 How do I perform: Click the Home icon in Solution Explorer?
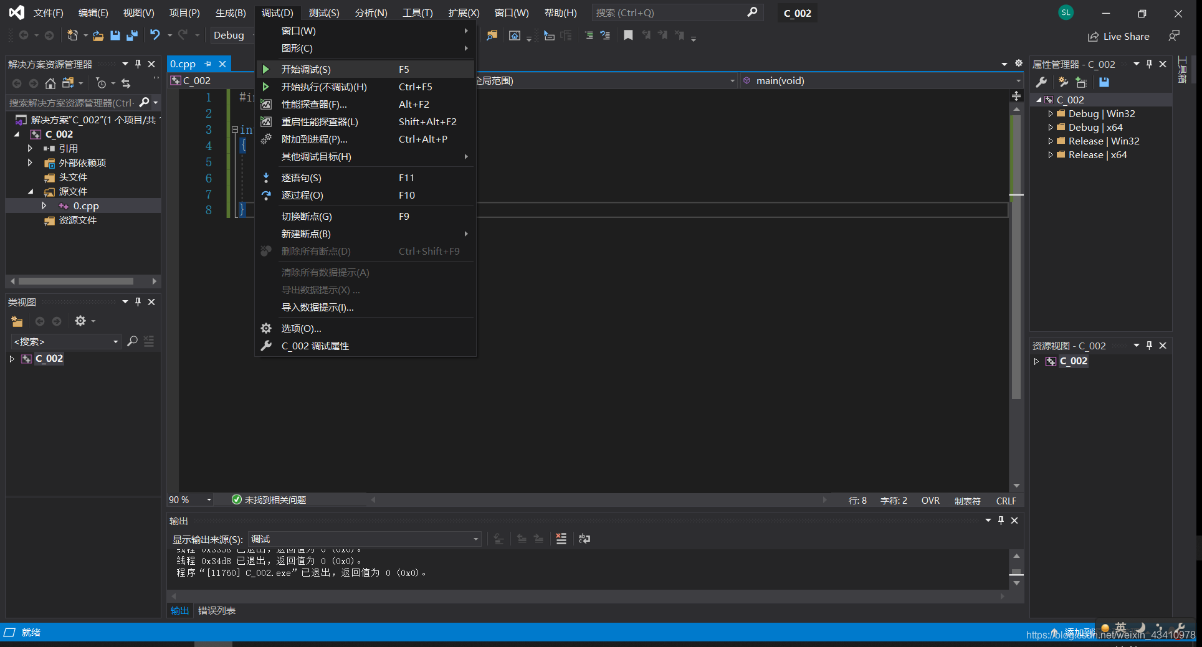tap(50, 83)
